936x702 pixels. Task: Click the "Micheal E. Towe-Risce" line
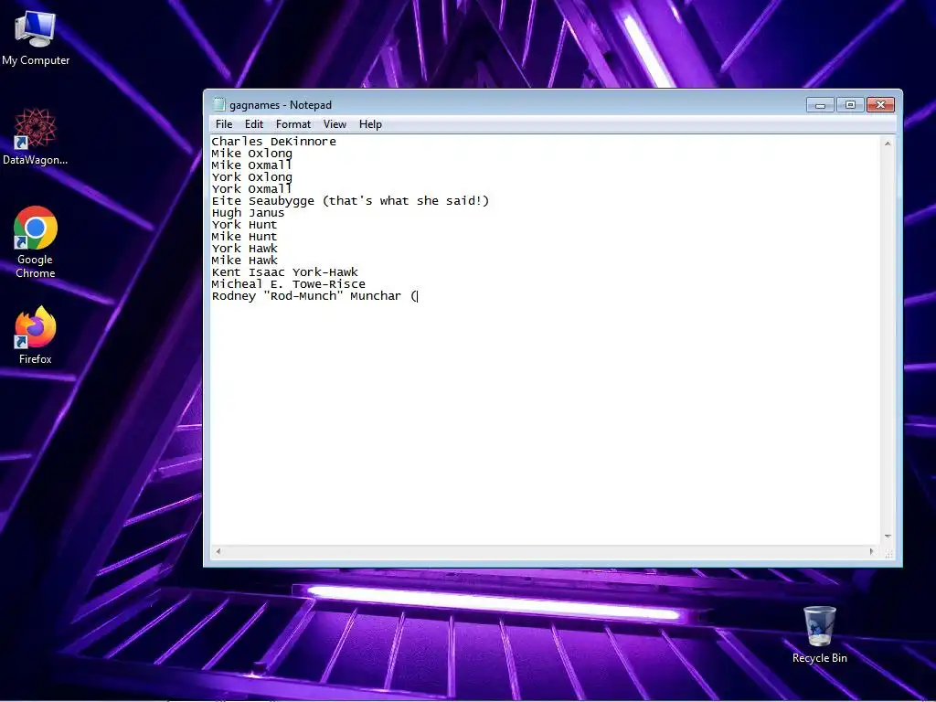click(x=288, y=284)
